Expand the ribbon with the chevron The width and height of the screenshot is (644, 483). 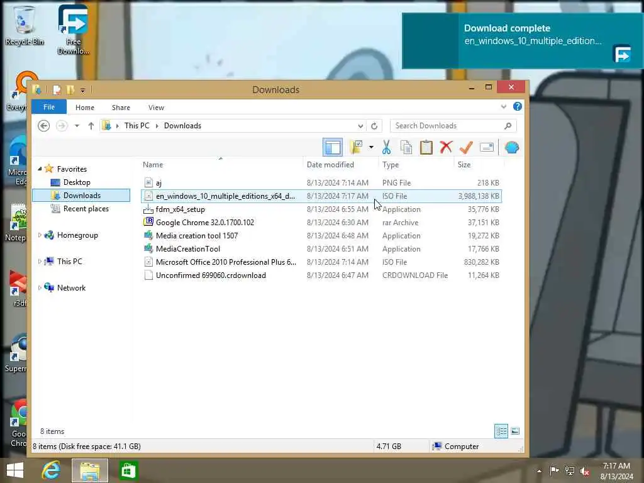[504, 107]
